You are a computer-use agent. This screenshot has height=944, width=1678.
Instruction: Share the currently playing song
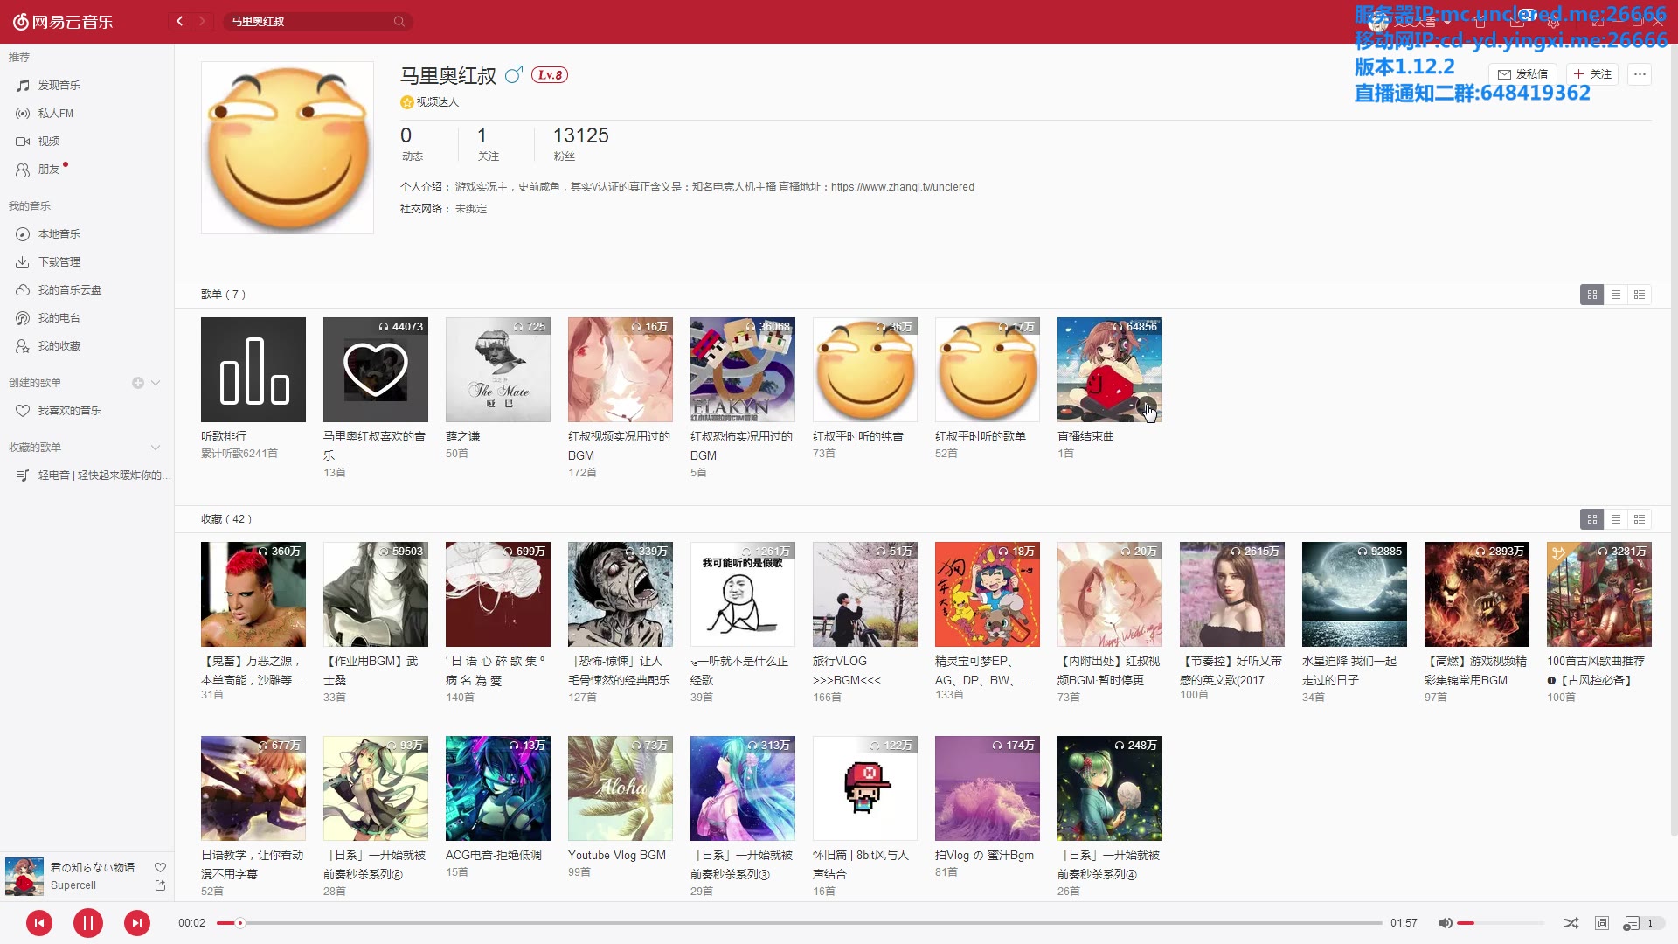[x=160, y=885]
